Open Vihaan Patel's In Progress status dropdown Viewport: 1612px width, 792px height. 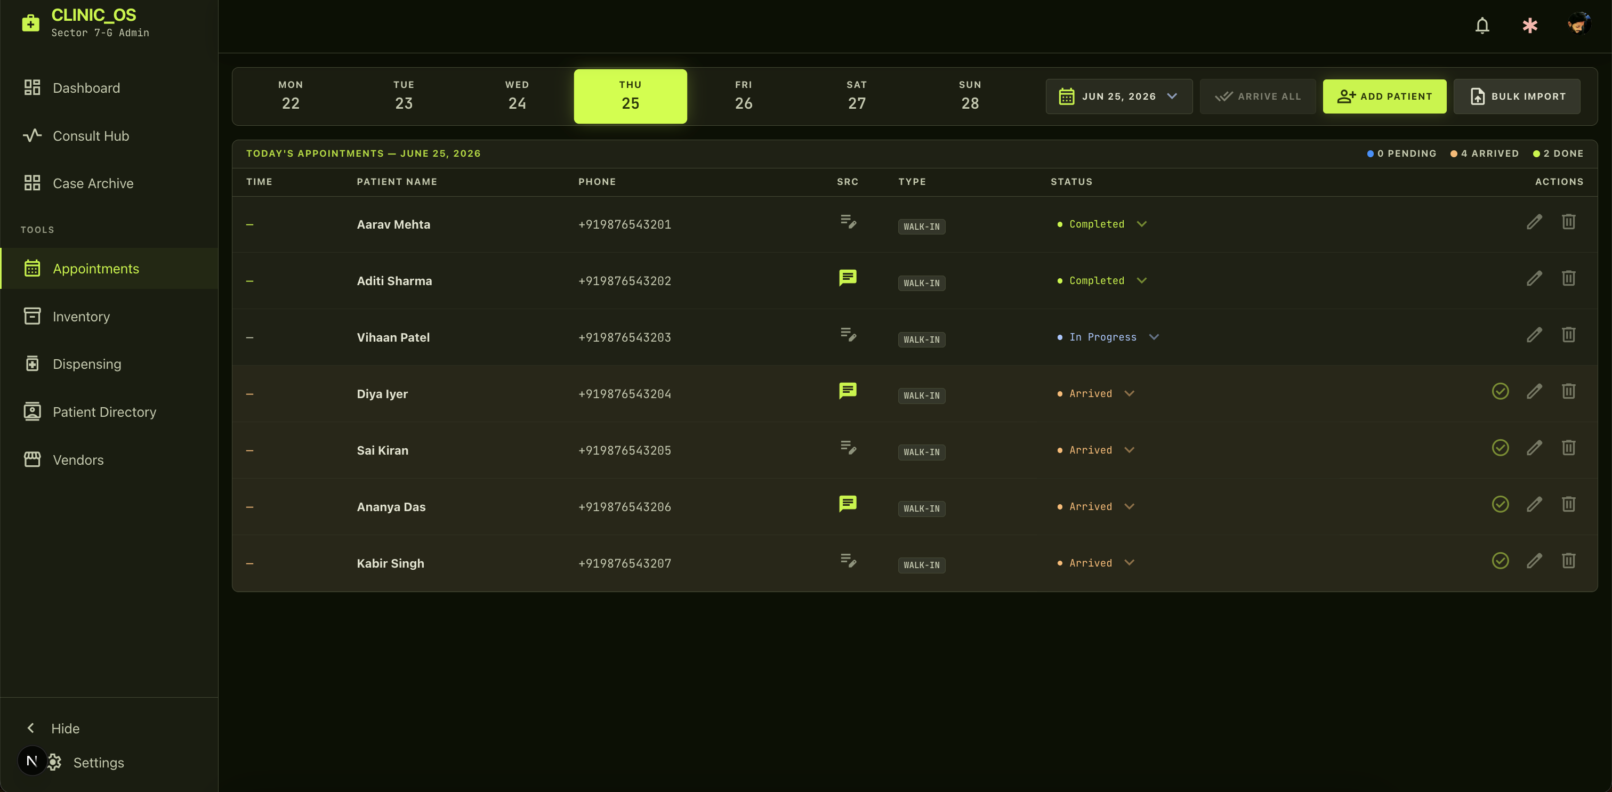click(1108, 337)
